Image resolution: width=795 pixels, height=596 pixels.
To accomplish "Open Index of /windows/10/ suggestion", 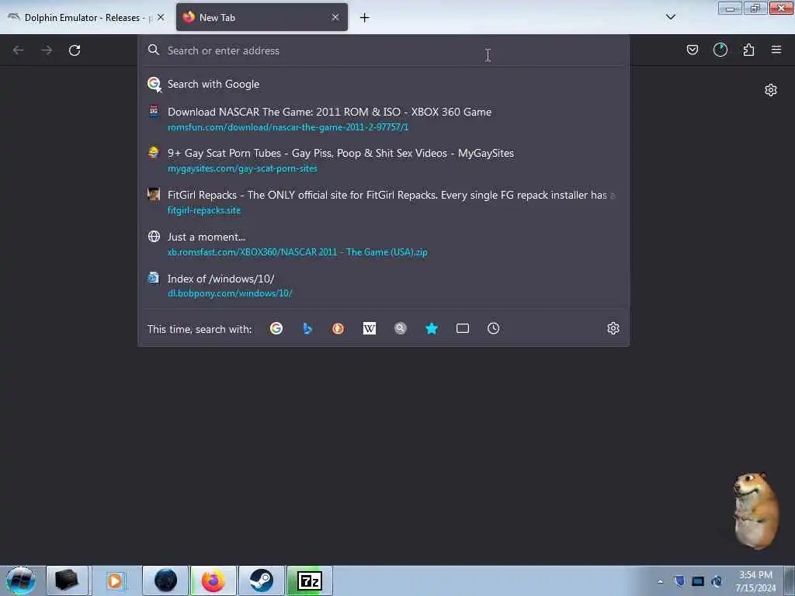I will (384, 286).
